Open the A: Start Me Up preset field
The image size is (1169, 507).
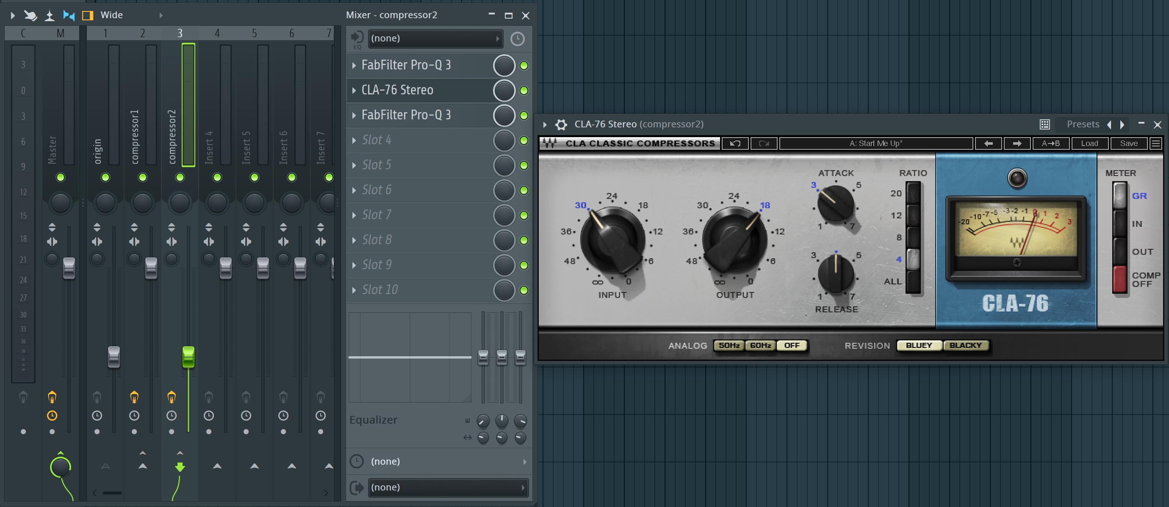tap(876, 144)
